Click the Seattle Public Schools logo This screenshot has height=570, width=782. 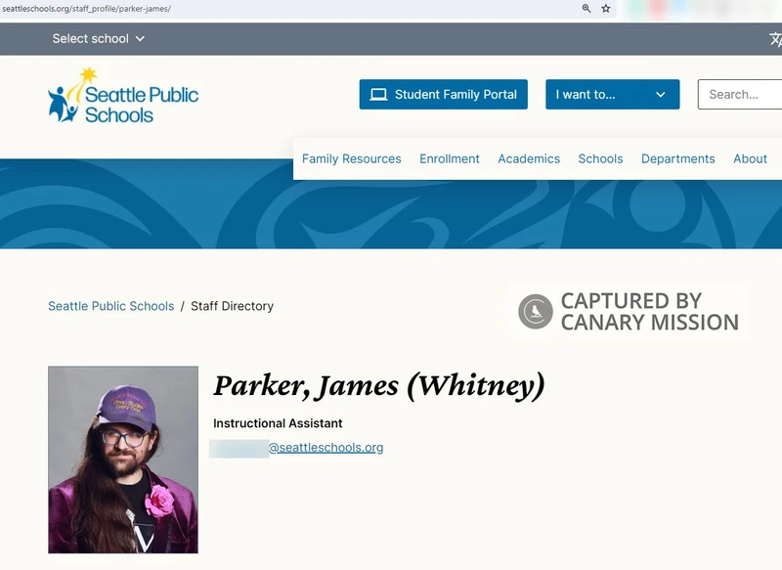(123, 95)
